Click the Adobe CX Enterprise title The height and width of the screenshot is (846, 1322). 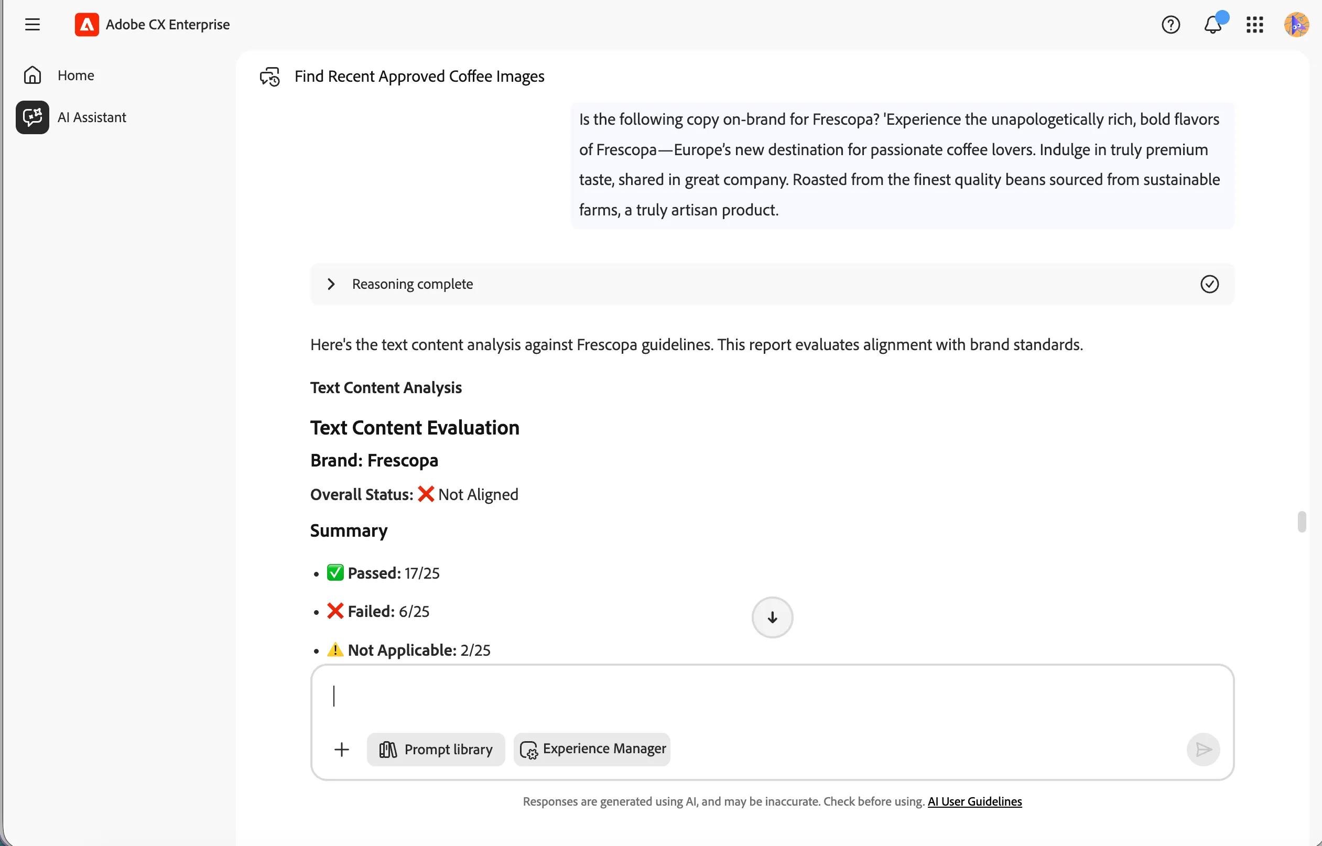(168, 25)
